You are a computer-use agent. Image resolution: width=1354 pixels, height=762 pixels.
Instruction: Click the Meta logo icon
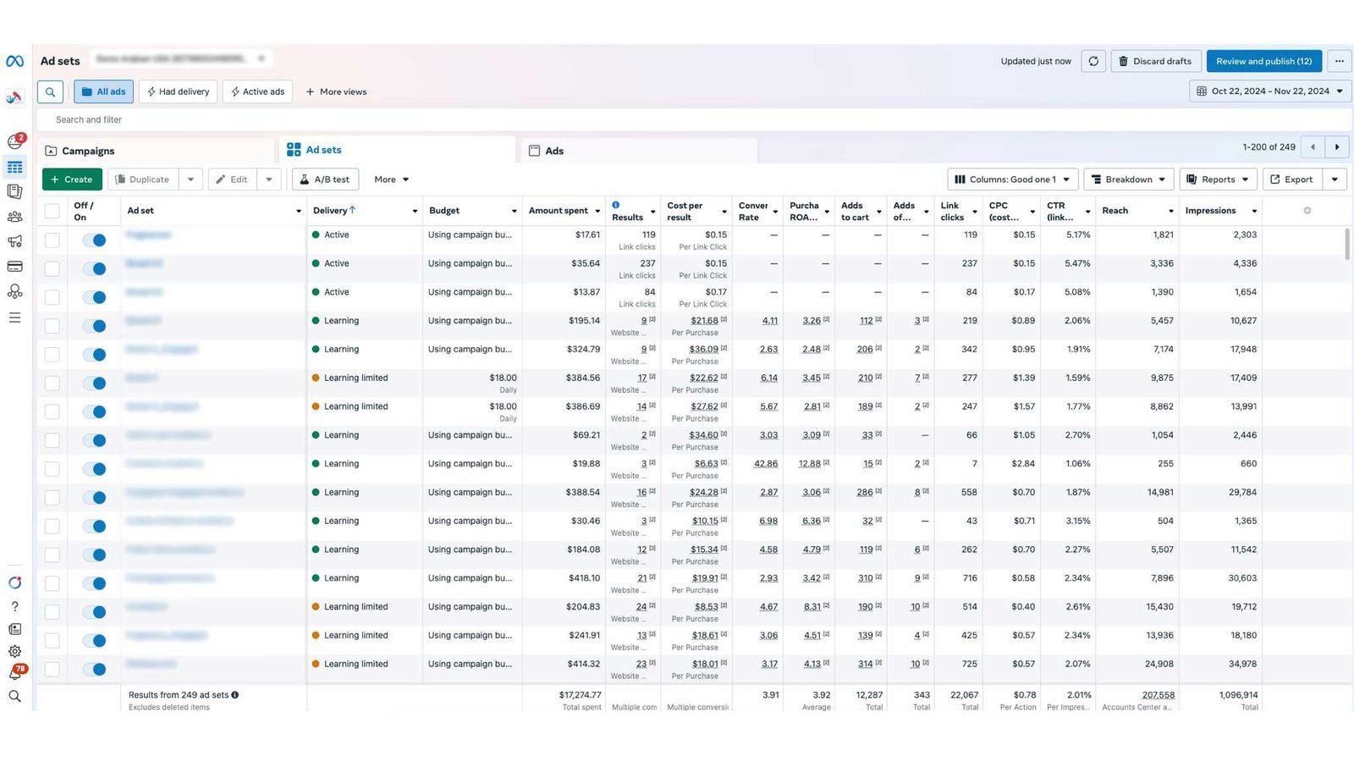point(14,61)
